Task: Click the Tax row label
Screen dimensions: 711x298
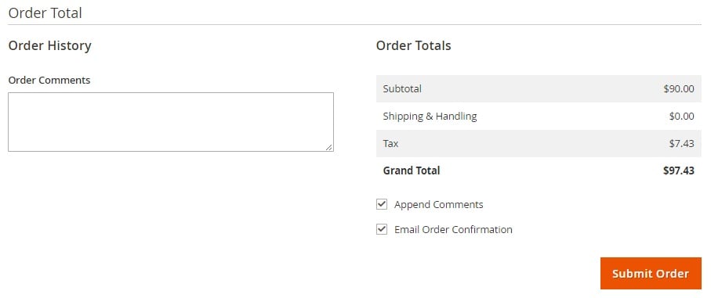Action: point(390,143)
